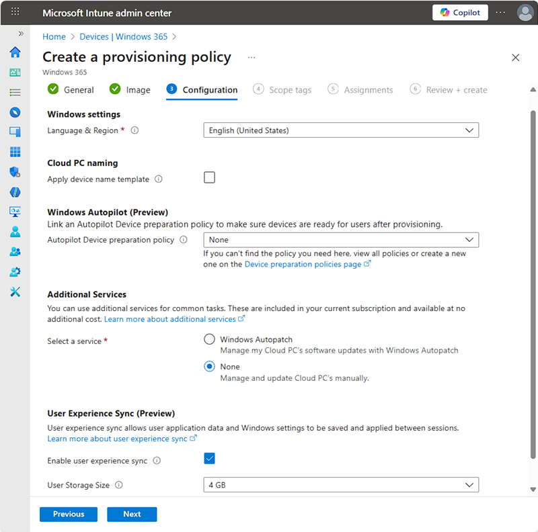Switch to the Scope tags tab
The height and width of the screenshot is (532, 538).
click(289, 89)
